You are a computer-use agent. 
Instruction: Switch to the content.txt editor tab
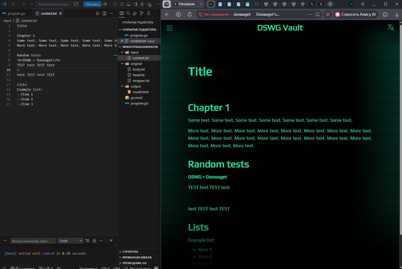point(49,13)
